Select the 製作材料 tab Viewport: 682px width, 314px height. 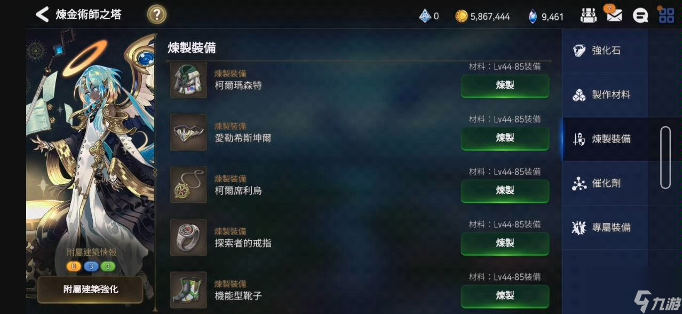click(x=605, y=95)
